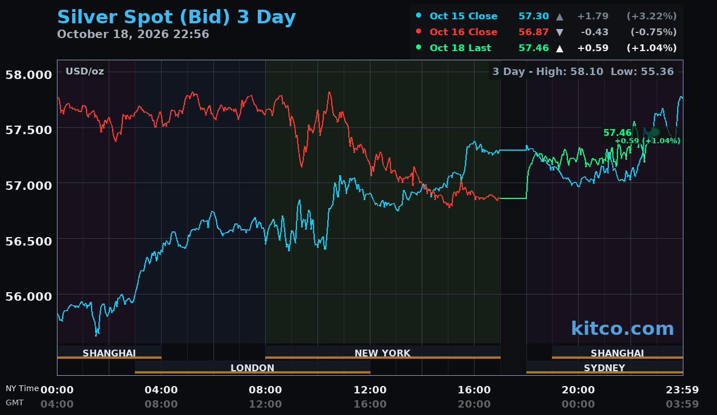Click the '+0.59 (+1.04%)' chart annotation

(648, 141)
